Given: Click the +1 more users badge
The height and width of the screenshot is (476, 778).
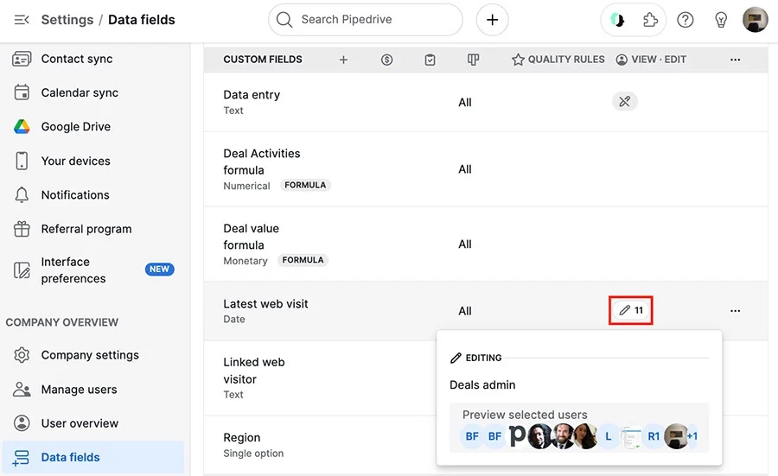Looking at the screenshot, I should point(692,436).
